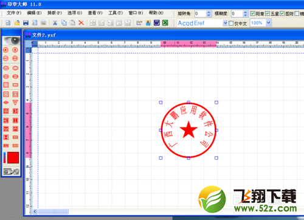Decrease 模糊度 with the down arrow
Viewport: 304px width, 220px height.
coord(245,15)
